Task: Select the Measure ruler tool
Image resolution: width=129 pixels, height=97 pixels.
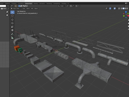Action: (12, 38)
